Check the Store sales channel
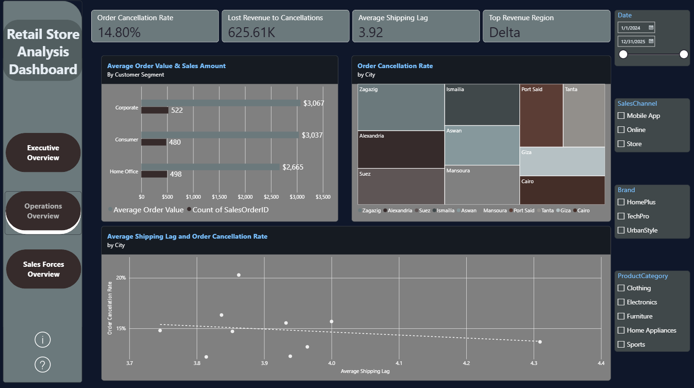The height and width of the screenshot is (388, 694). point(621,144)
